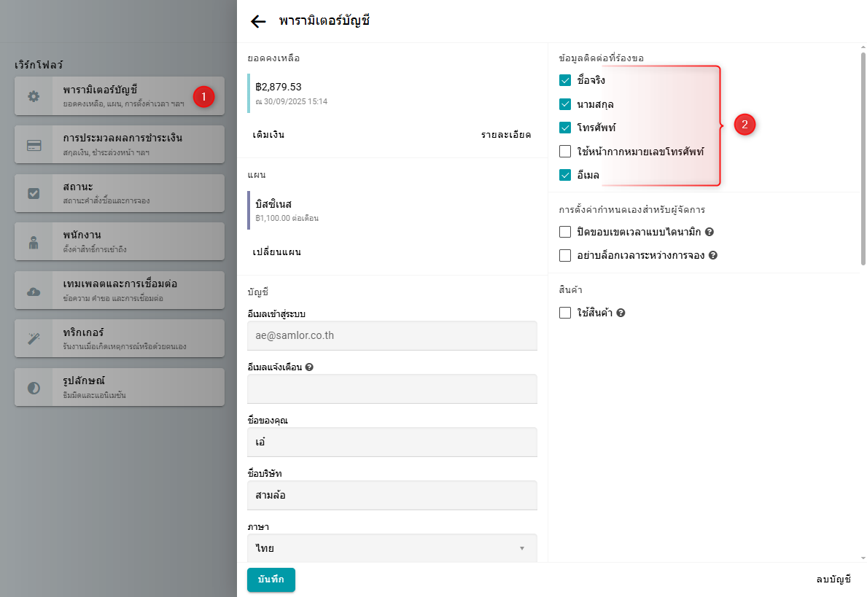Uncheck the ชื่อจริง checkbox
The image size is (867, 597).
pyautogui.click(x=565, y=80)
